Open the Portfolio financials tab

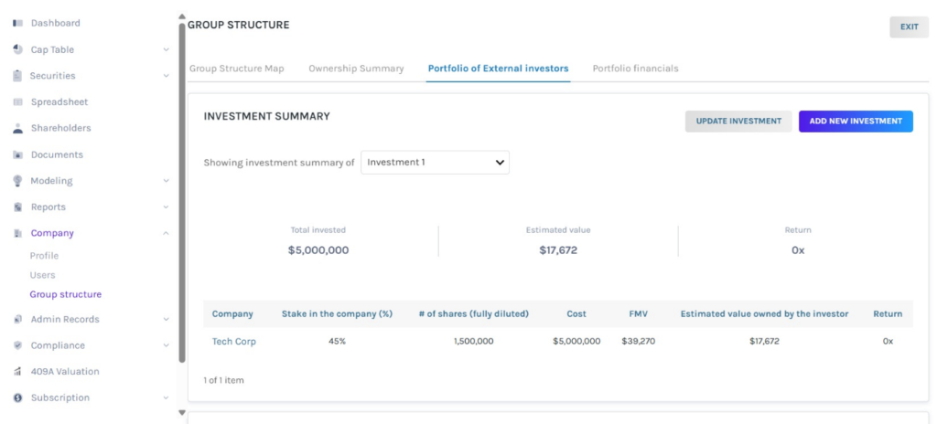(635, 69)
